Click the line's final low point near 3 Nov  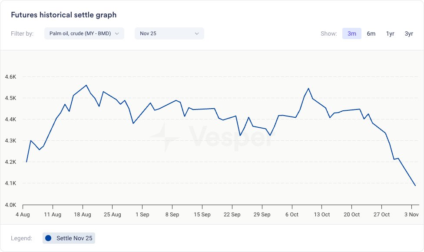tap(415, 186)
